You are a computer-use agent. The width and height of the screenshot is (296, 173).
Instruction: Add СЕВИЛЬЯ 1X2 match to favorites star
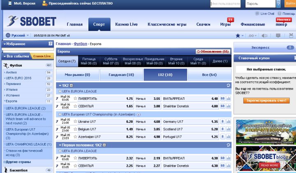(x=75, y=106)
